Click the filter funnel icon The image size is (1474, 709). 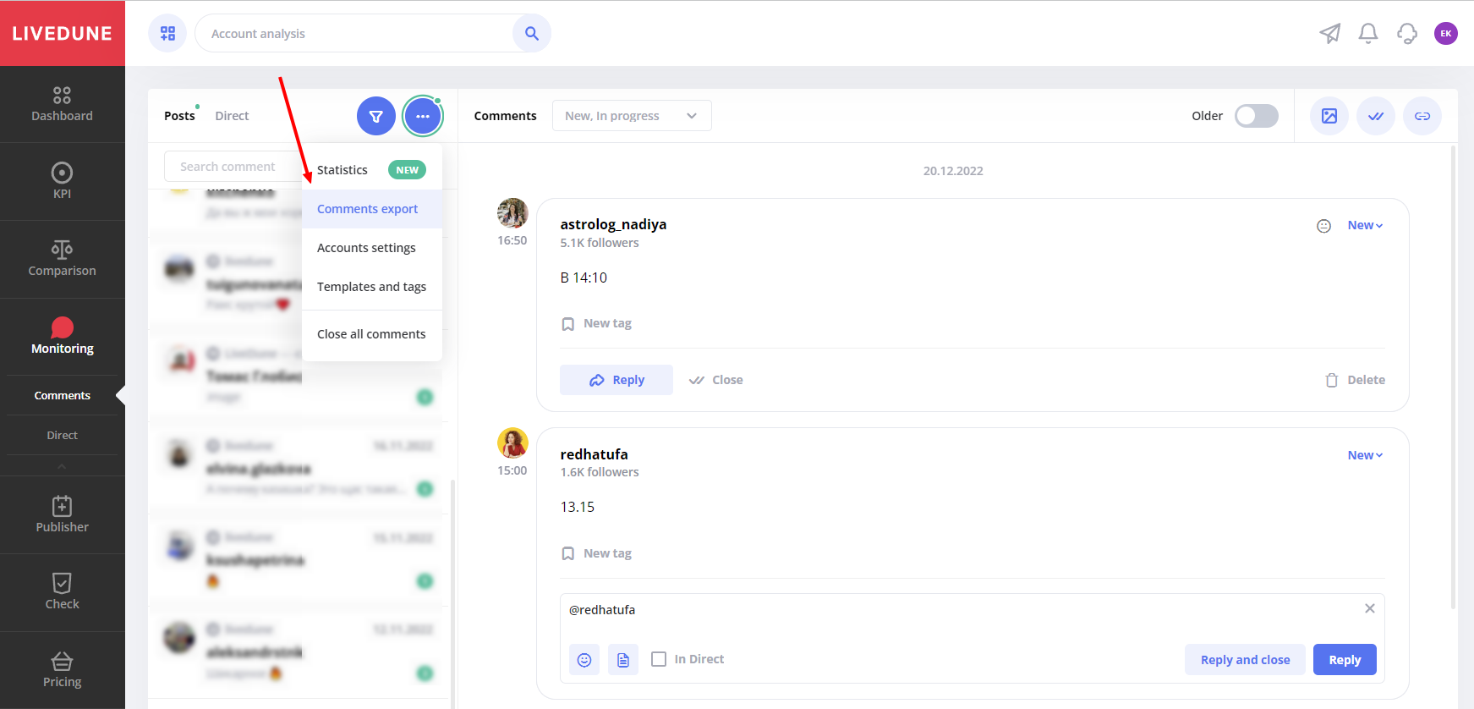pyautogui.click(x=376, y=116)
